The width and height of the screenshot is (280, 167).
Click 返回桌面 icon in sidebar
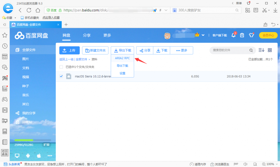[x=5, y=153]
